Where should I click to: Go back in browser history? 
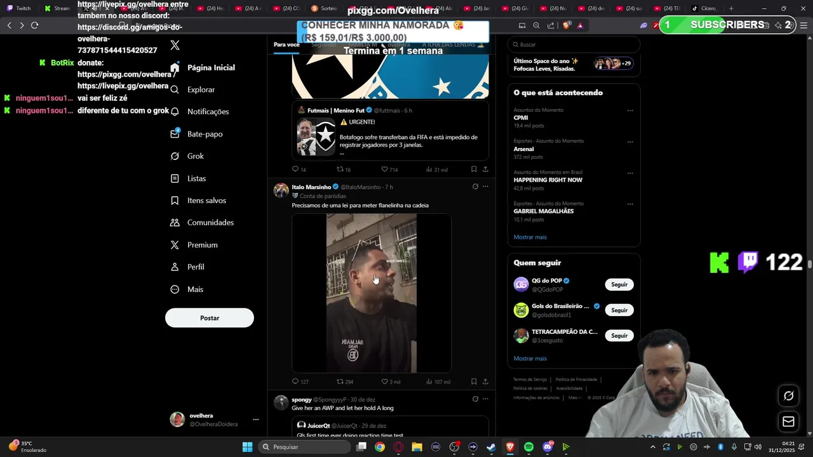10,25
